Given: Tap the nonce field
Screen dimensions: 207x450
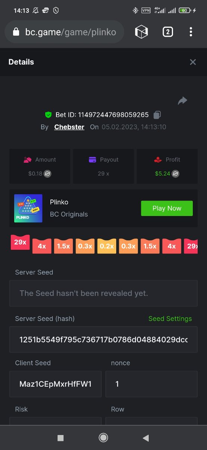Looking at the screenshot, I should pyautogui.click(x=151, y=384).
